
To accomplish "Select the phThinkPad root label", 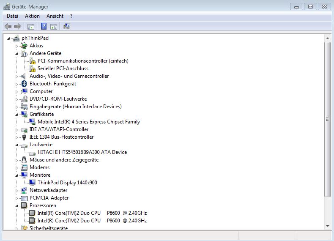I will point(35,38).
